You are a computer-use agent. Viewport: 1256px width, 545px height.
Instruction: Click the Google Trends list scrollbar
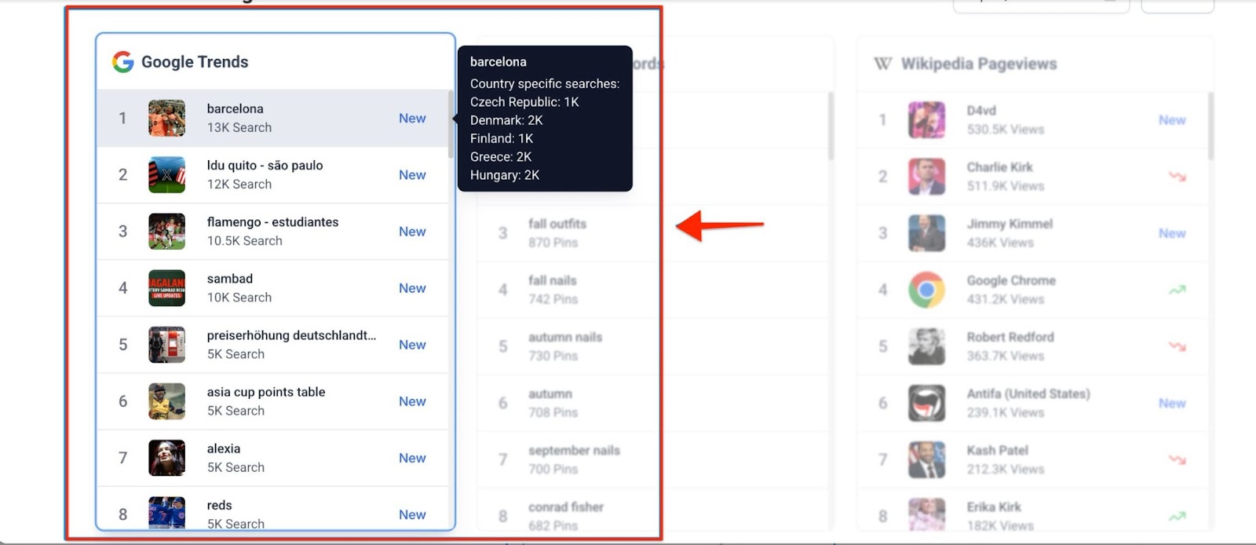tap(451, 124)
